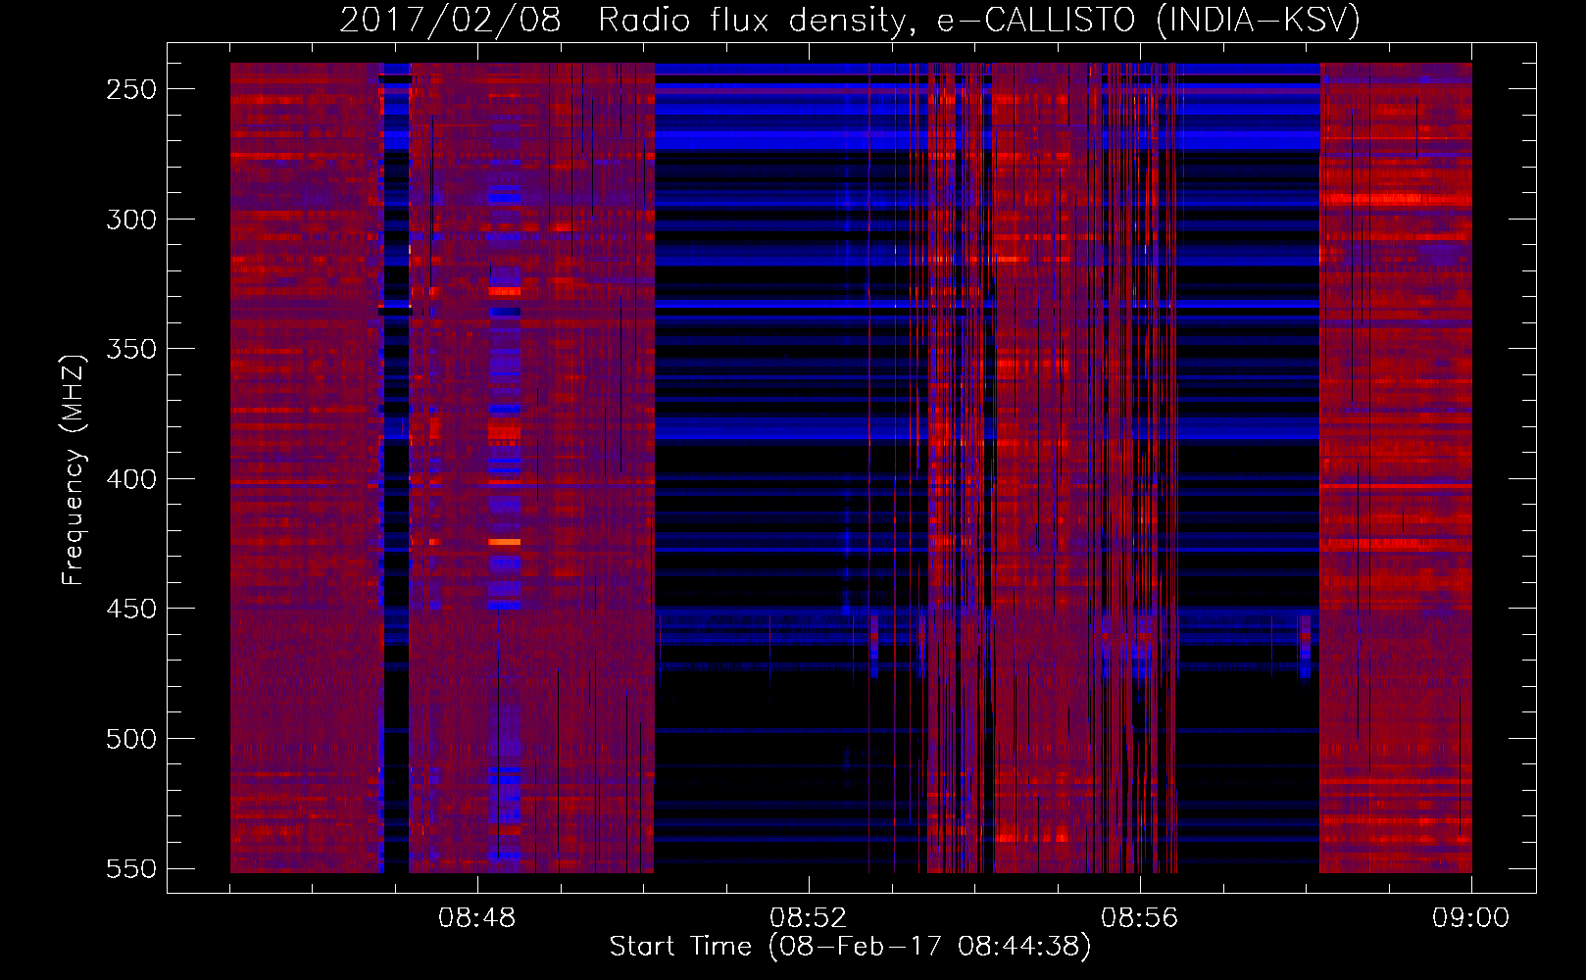This screenshot has height=980, width=1586.
Task: Click the 250 frequency tick label
Action: click(x=131, y=89)
